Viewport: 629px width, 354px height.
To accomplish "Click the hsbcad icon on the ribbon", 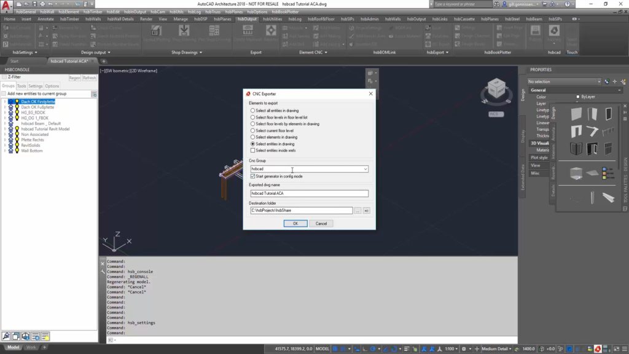I will point(554,32).
